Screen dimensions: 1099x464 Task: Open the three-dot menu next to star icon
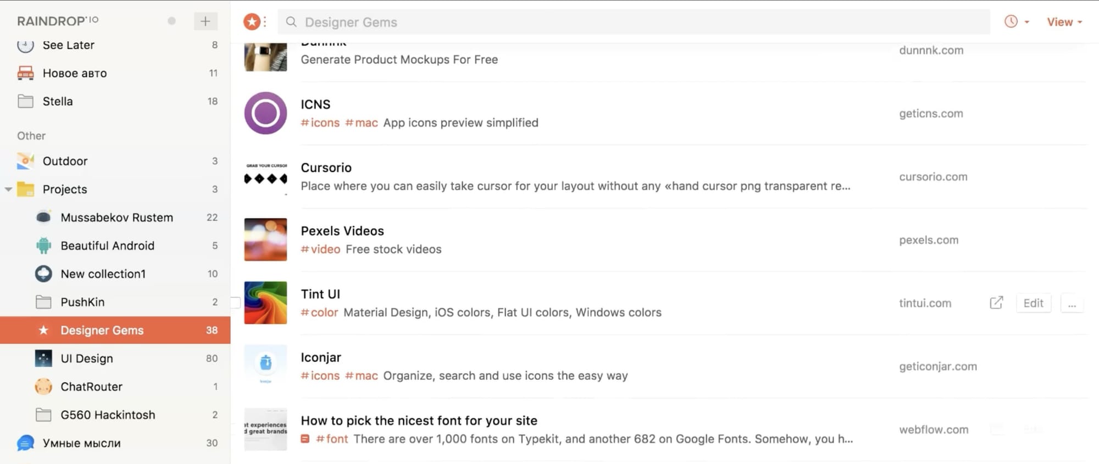[x=265, y=21]
